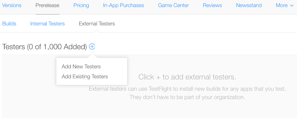Go to the In-App Purchases tab
Image resolution: width=297 pixels, height=118 pixels.
coord(123,5)
